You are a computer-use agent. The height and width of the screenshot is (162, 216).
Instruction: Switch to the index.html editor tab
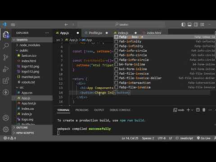[x=154, y=33]
